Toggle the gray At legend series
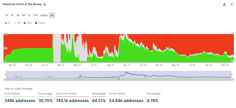The height and width of the screenshot is (108, 236). point(17,23)
